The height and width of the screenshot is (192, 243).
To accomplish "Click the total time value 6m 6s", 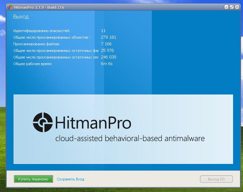I will 106,64.
